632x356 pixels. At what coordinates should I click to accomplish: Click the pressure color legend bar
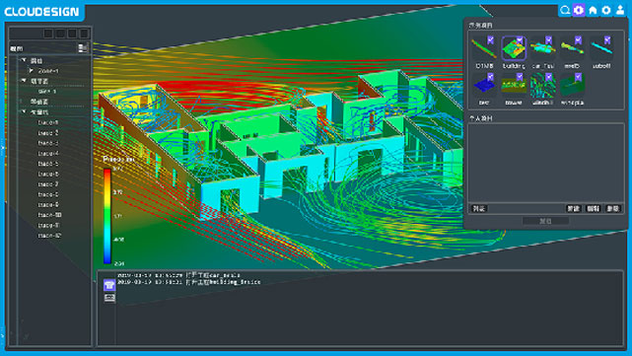point(107,216)
